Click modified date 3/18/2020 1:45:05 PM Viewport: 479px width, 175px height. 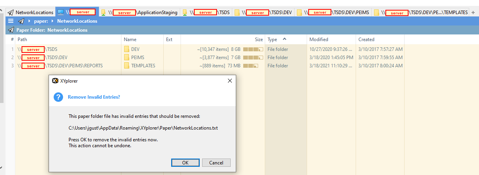tap(331, 58)
